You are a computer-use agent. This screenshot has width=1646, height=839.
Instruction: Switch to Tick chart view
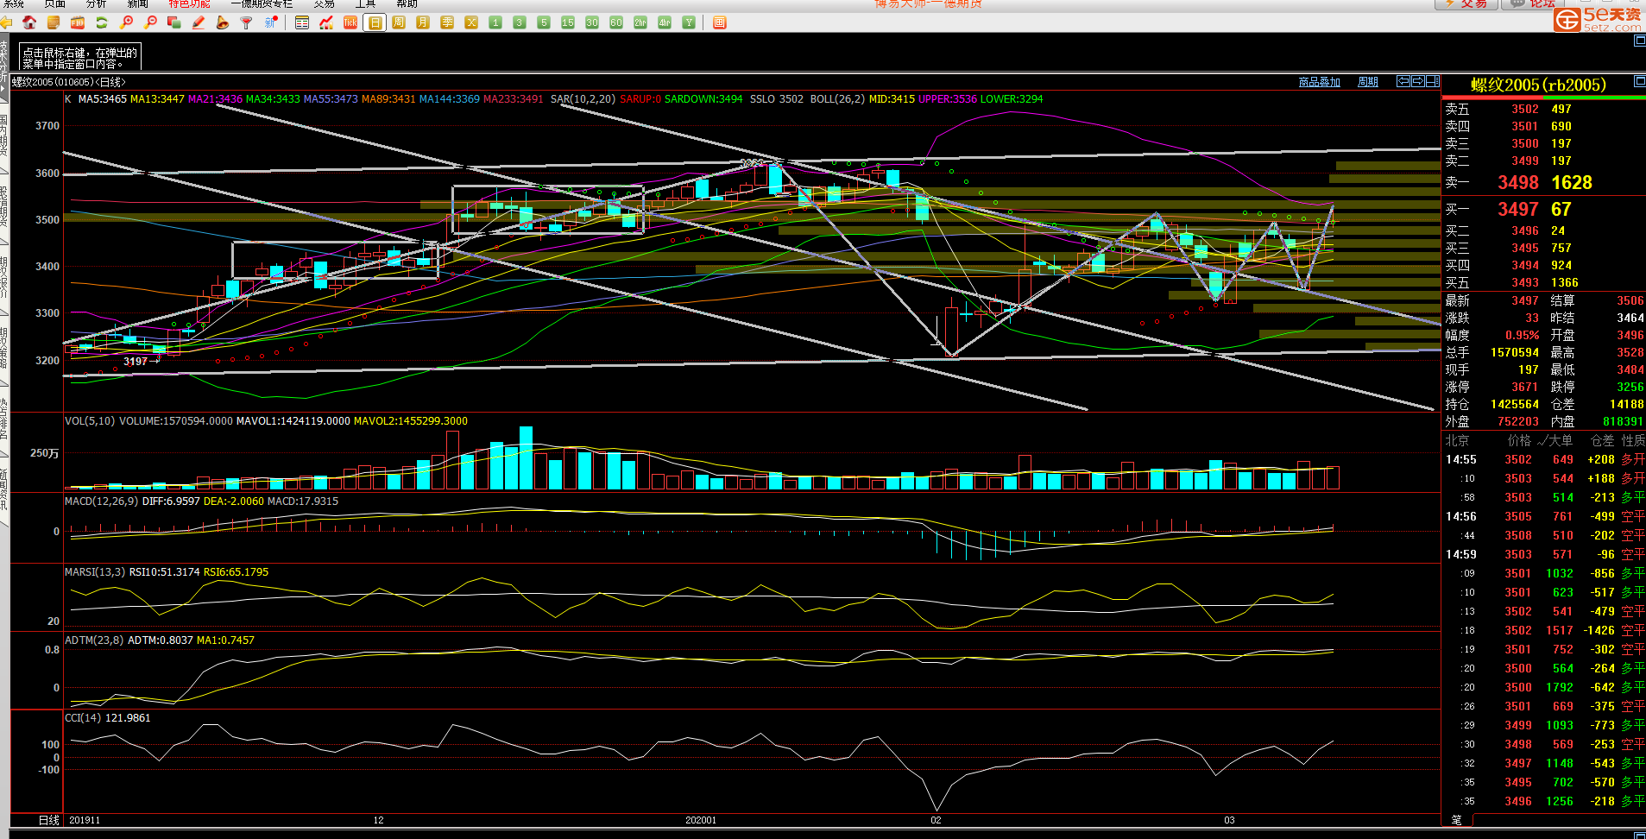[x=350, y=22]
